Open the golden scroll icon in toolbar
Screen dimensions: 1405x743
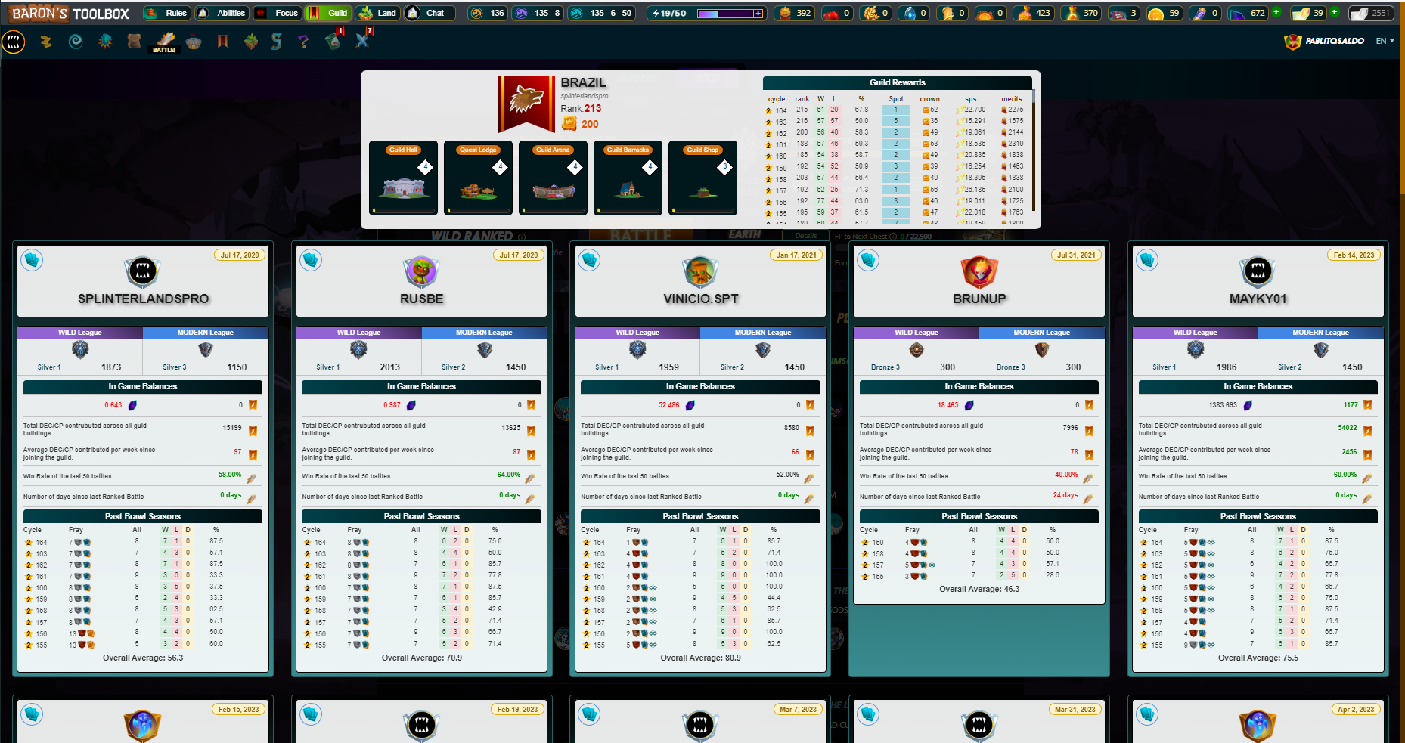tap(46, 42)
